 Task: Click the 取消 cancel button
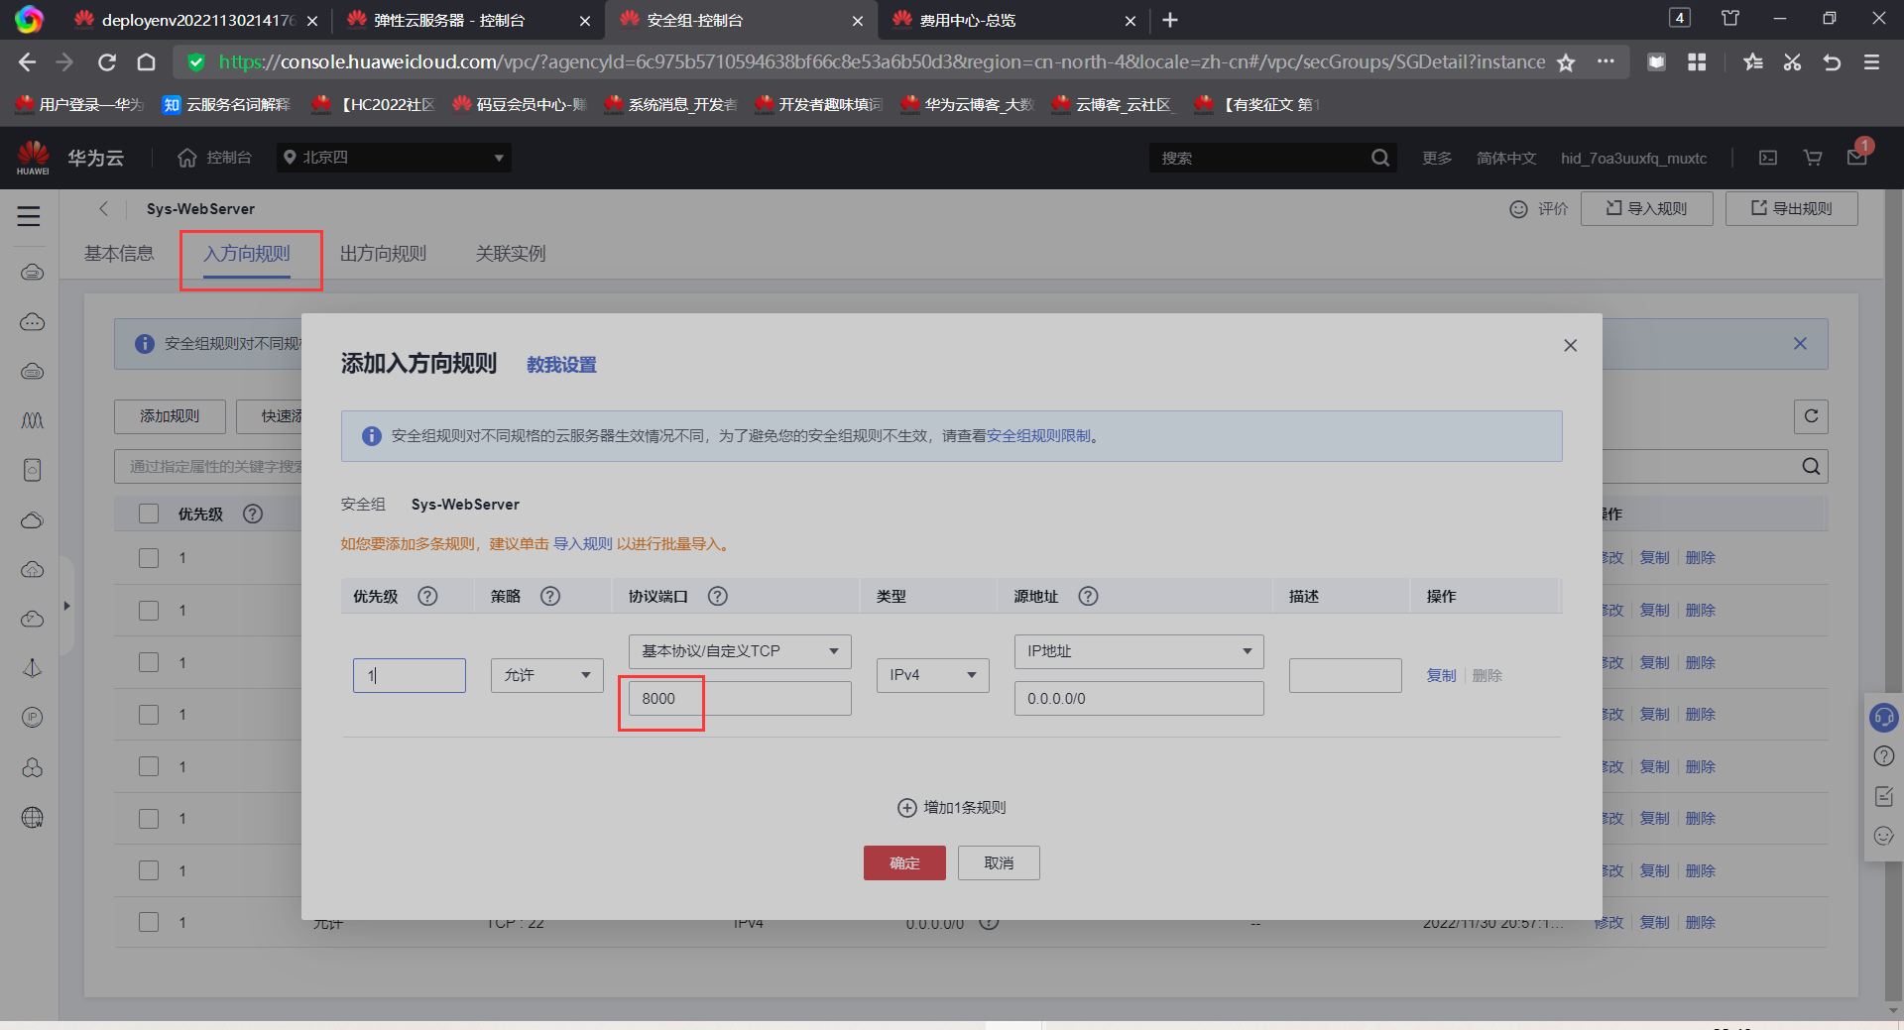point(999,862)
